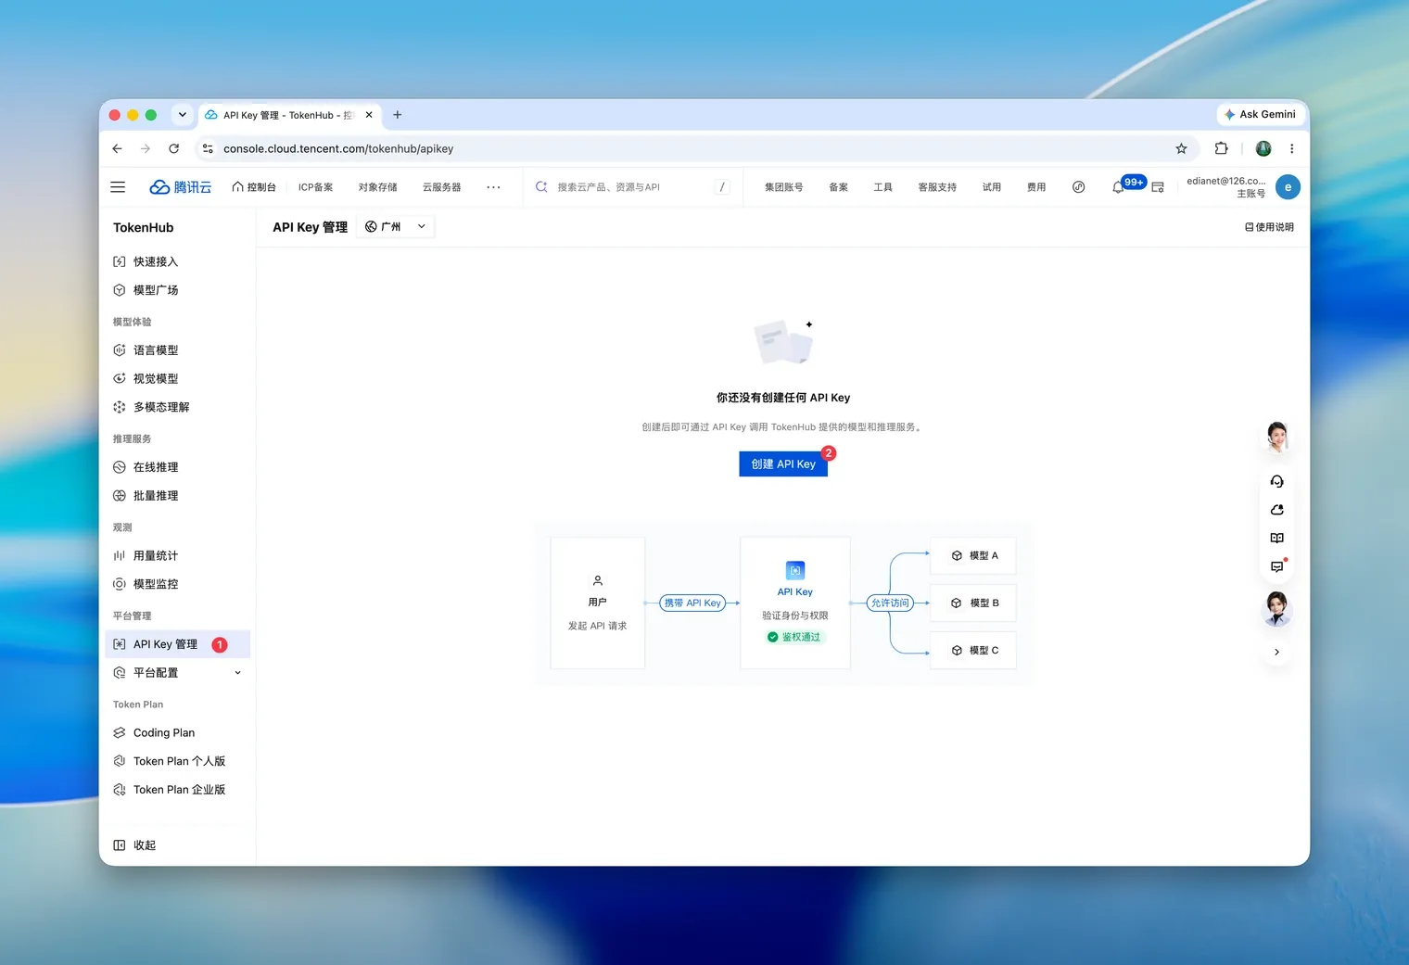1409x965 pixels.
Task: Open documentation book icon on right rail
Action: coord(1277,539)
